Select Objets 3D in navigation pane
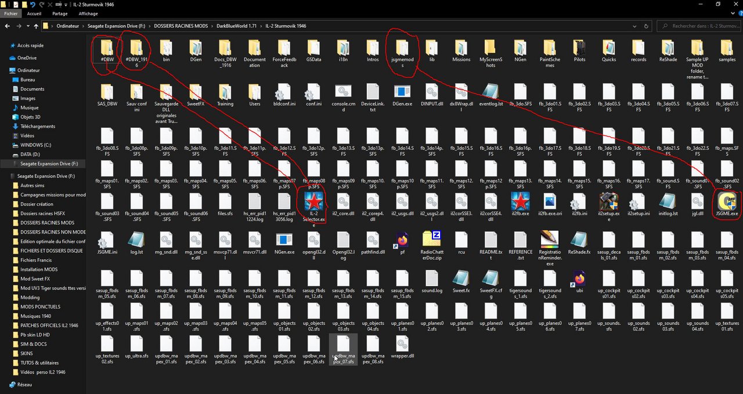This screenshot has width=743, height=394. click(30, 117)
